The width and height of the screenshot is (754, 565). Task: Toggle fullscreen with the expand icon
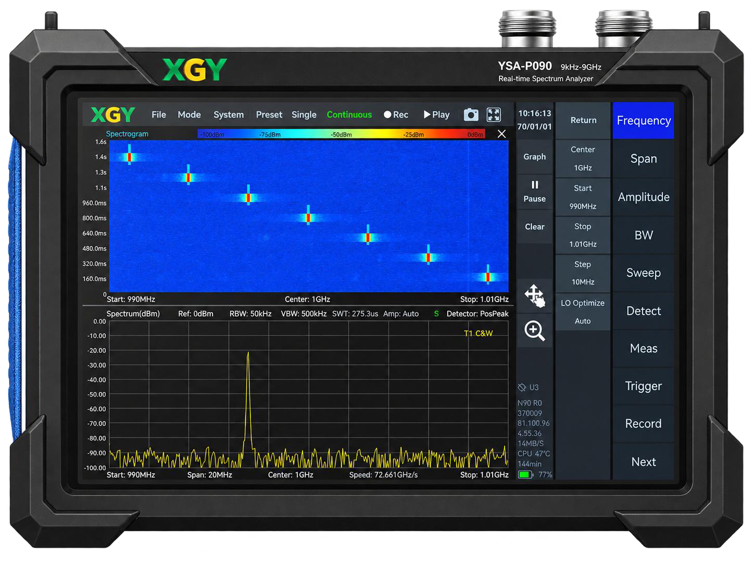click(x=494, y=114)
